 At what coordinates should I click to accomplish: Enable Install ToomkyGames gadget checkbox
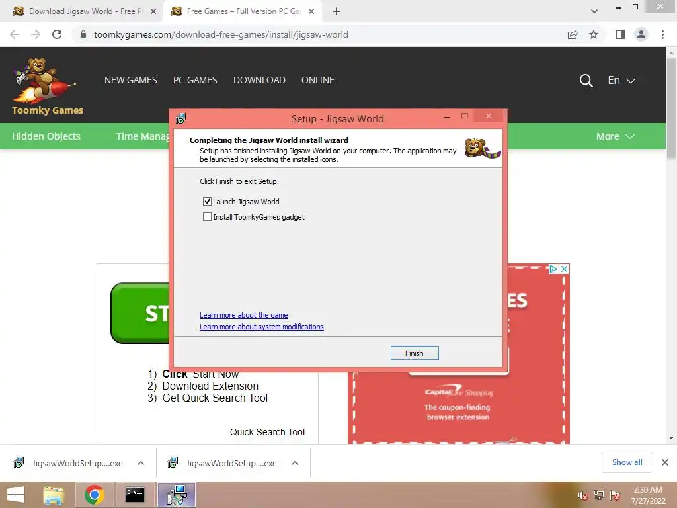point(207,216)
